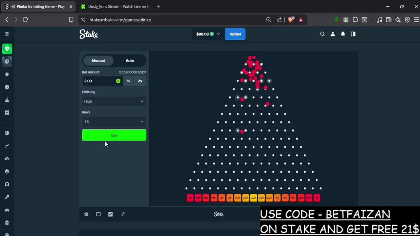Double the bet with 2× button

[140, 81]
